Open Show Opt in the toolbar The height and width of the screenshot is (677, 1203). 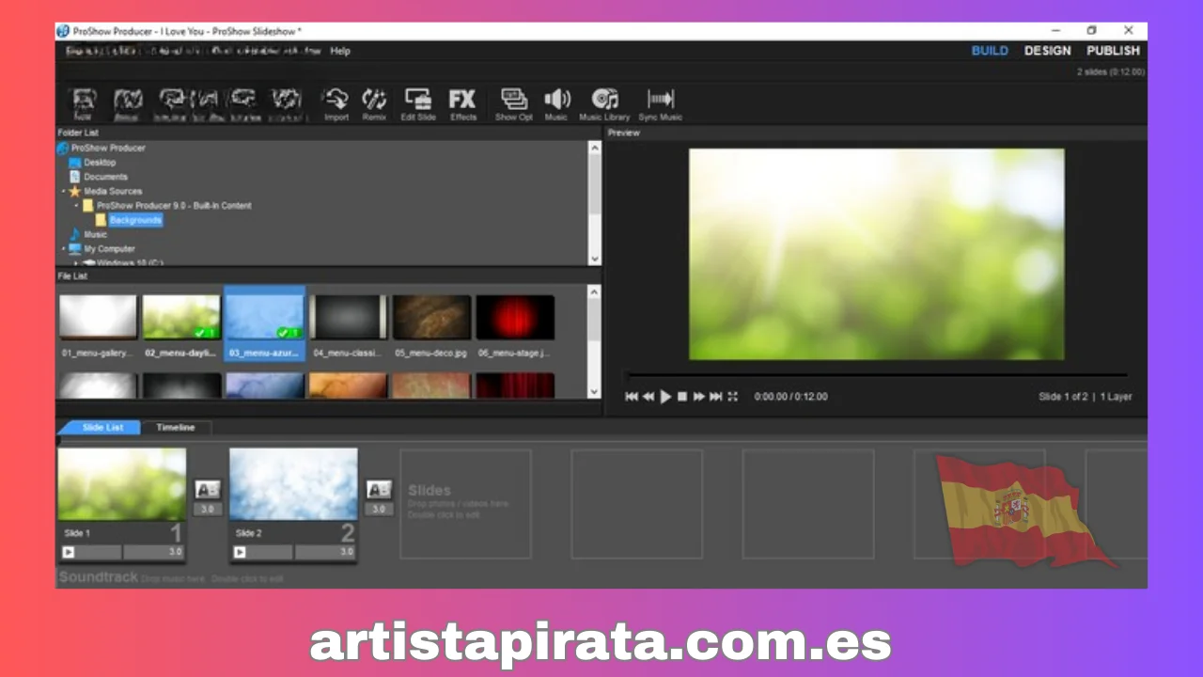514,103
